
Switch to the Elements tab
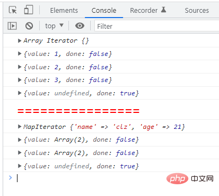(x=64, y=10)
